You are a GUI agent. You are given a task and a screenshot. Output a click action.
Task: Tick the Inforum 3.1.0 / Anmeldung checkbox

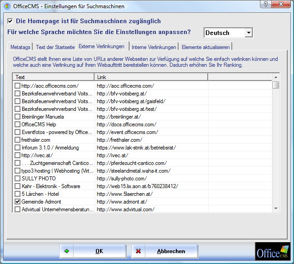[x=17, y=148]
